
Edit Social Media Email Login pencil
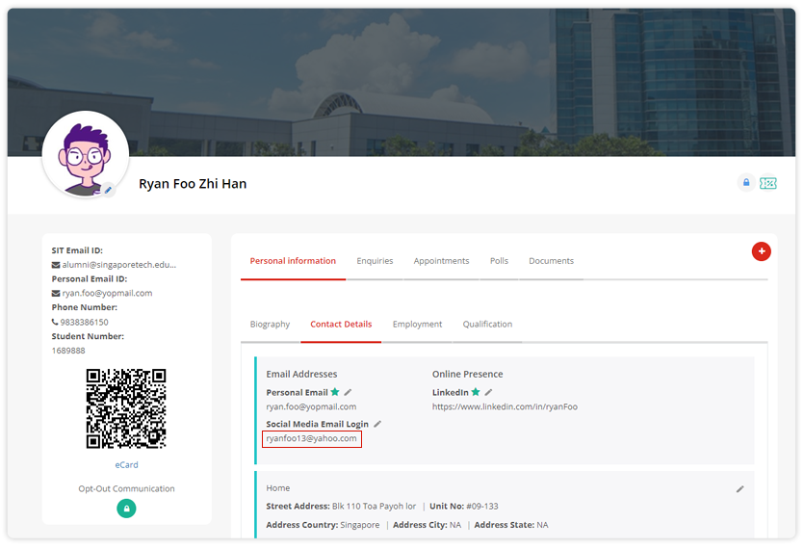pos(377,424)
